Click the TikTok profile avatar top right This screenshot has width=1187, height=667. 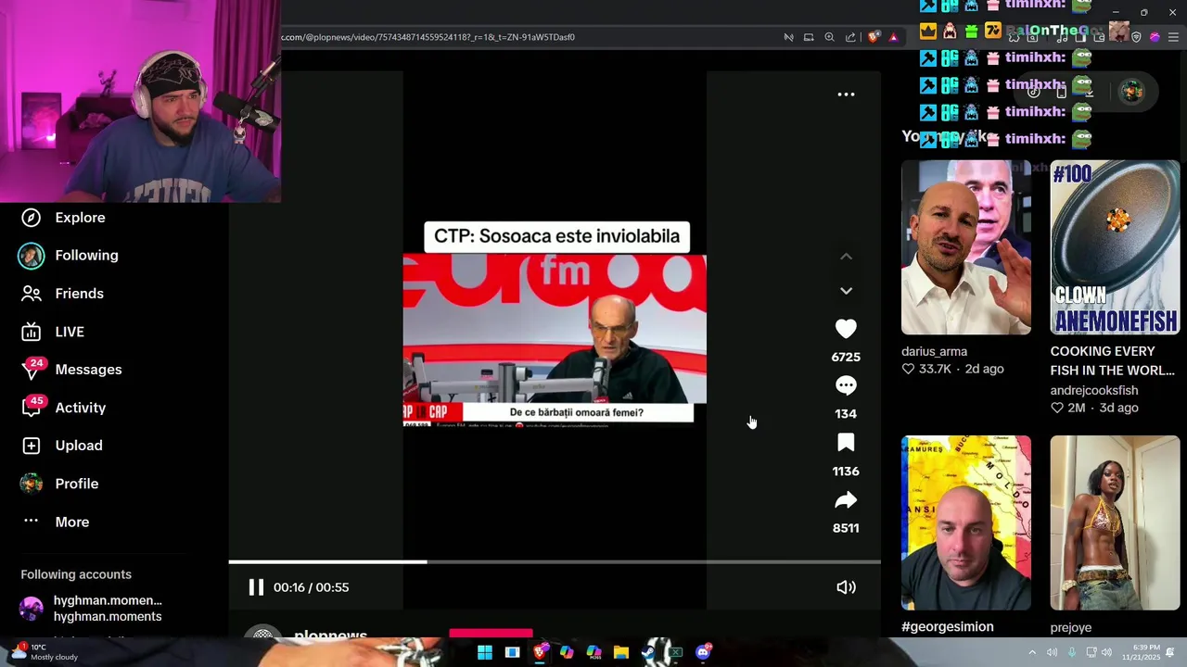pos(1131,91)
